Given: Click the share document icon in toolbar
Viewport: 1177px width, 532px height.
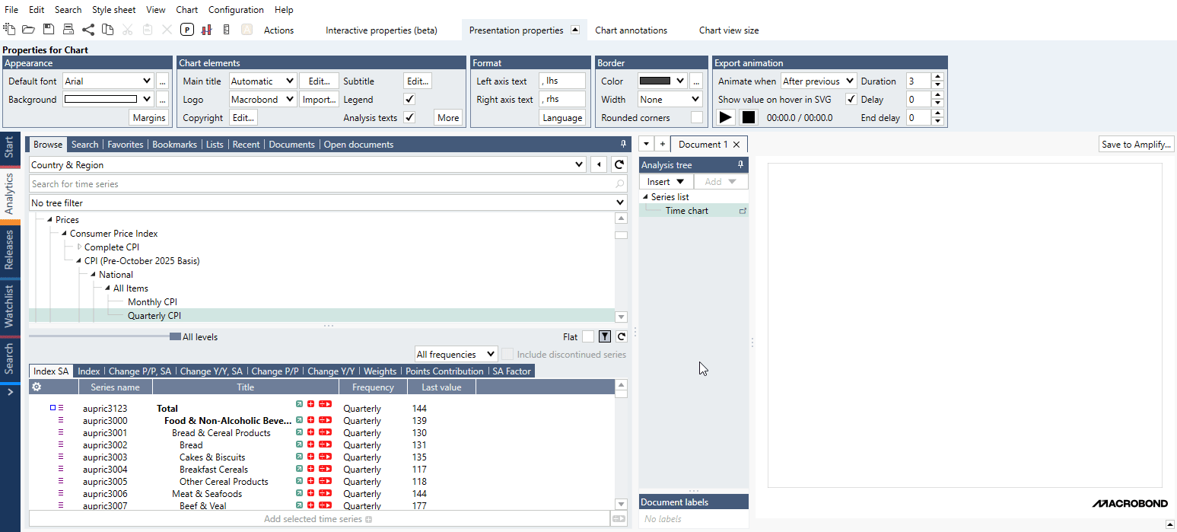Looking at the screenshot, I should pyautogui.click(x=88, y=30).
